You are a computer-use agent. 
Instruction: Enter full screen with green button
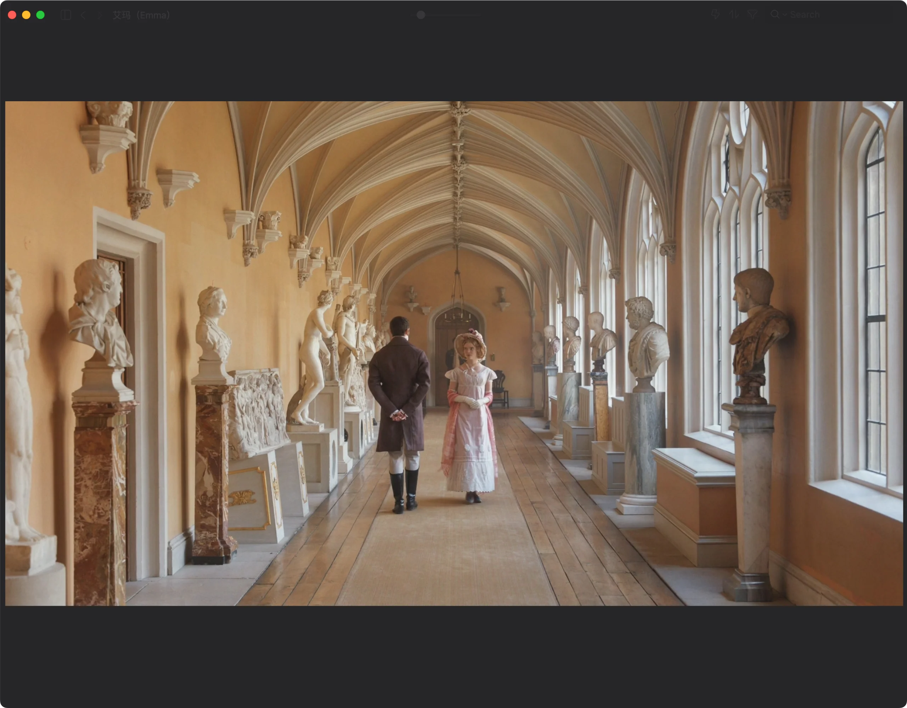pyautogui.click(x=40, y=15)
